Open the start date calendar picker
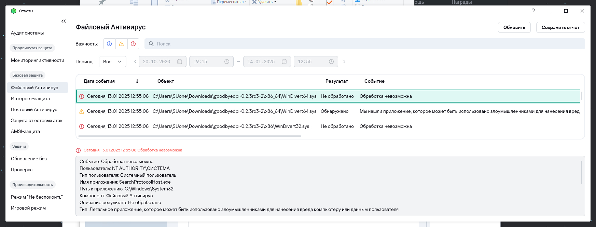596x227 pixels. pyautogui.click(x=180, y=62)
